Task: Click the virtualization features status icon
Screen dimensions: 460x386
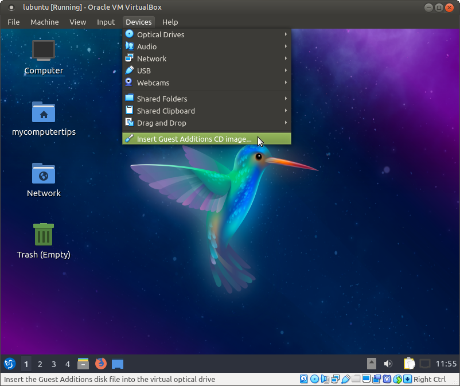Action: coord(387,379)
